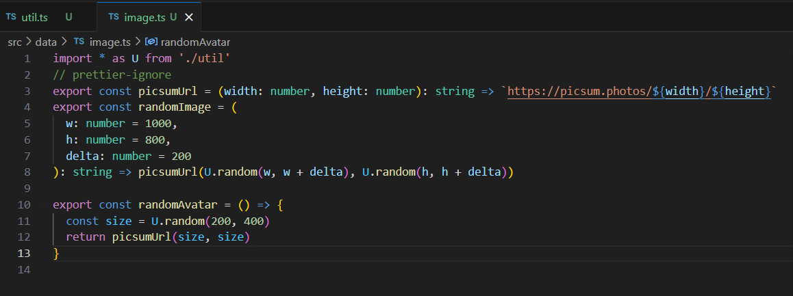Image resolution: width=793 pixels, height=296 pixels.
Task: Click 'import' keyword on line 1
Action: tap(73, 59)
